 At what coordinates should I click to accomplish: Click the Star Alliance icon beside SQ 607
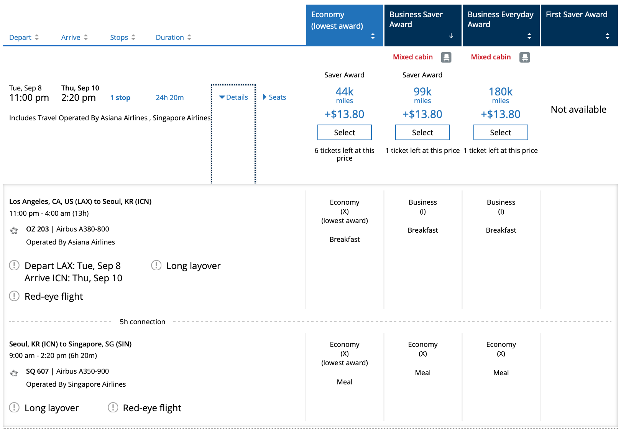click(14, 373)
